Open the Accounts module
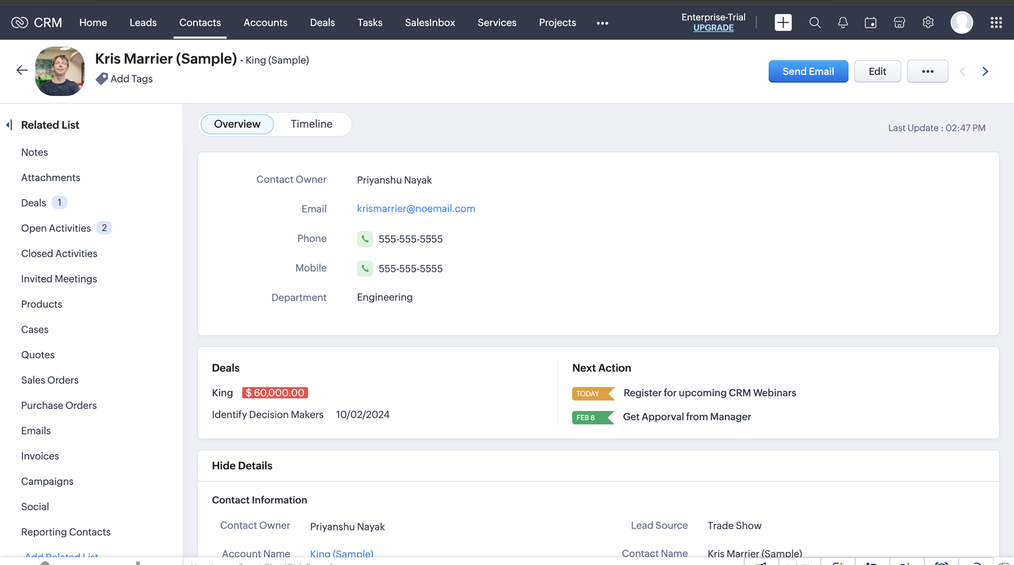 pos(266,22)
